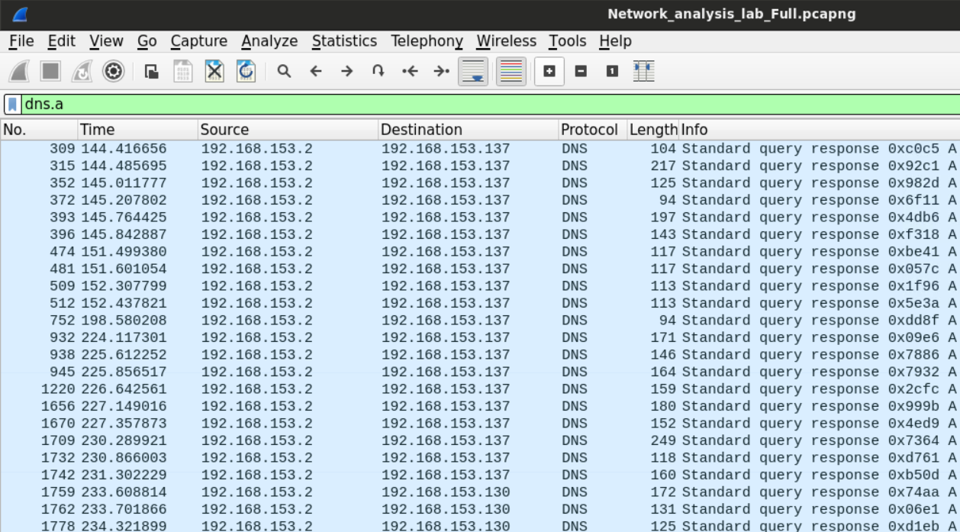Zoom in on packet text
This screenshot has width=960, height=532.
[549, 72]
